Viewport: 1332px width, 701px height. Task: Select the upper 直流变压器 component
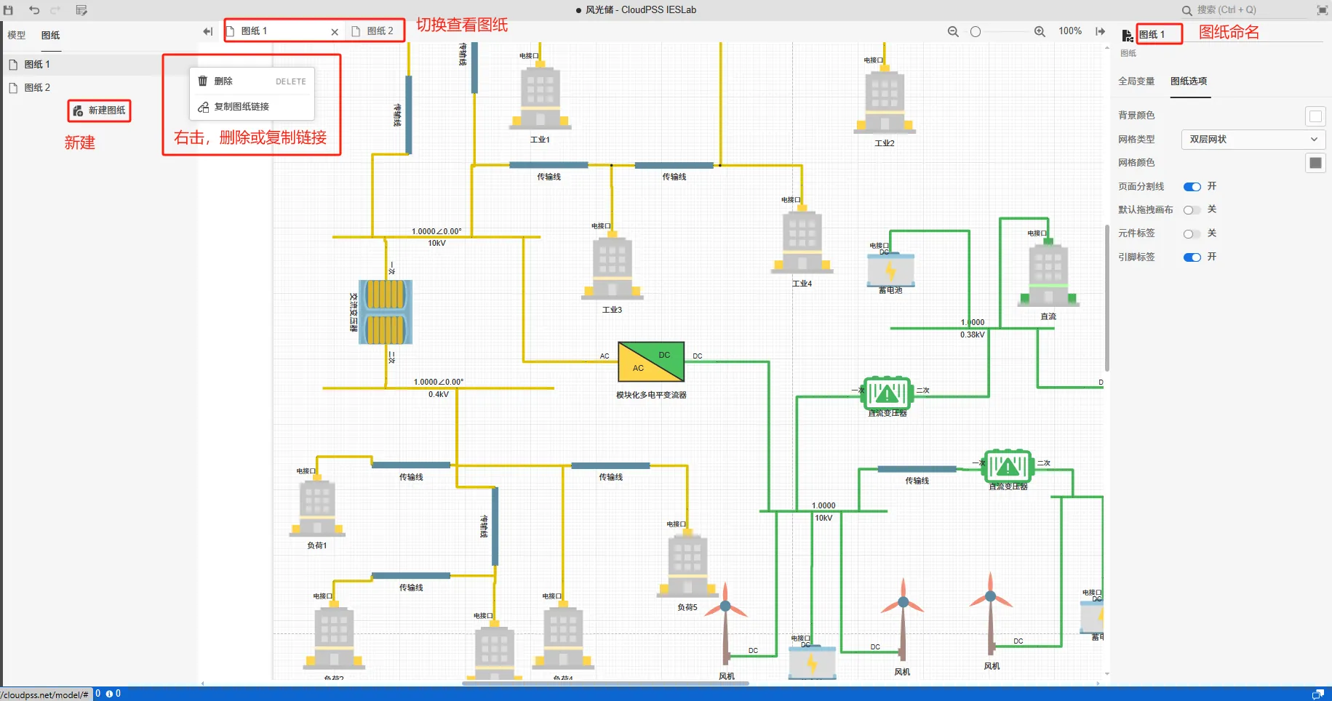click(887, 393)
